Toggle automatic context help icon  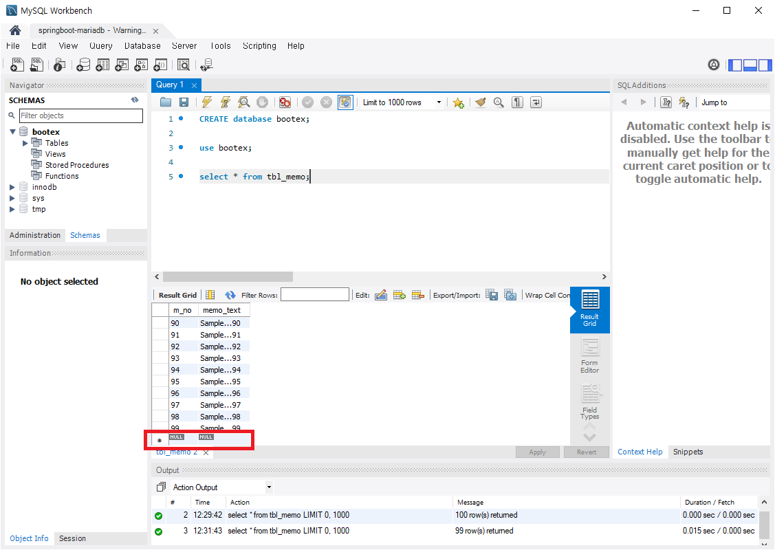(684, 102)
